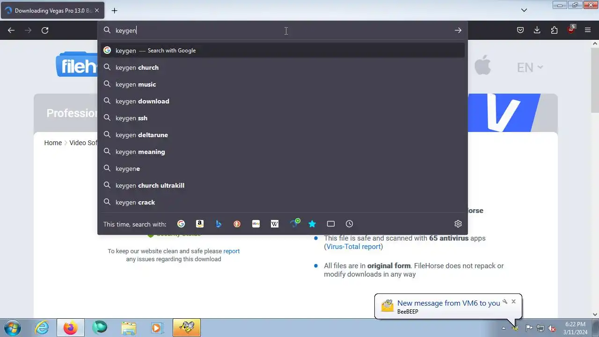Open the Virus-Total report link
This screenshot has height=337, width=599.
tap(353, 247)
